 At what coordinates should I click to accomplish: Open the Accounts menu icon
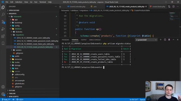point(3,87)
